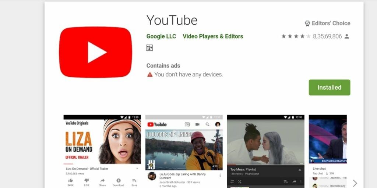Open the Video Players & Editors category
Screen dimensions: 377x188
click(x=213, y=36)
